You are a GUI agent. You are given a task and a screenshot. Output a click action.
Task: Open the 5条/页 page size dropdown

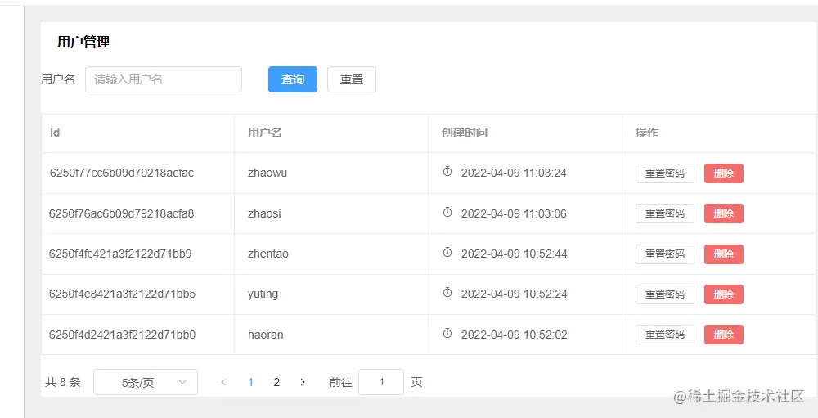(146, 382)
